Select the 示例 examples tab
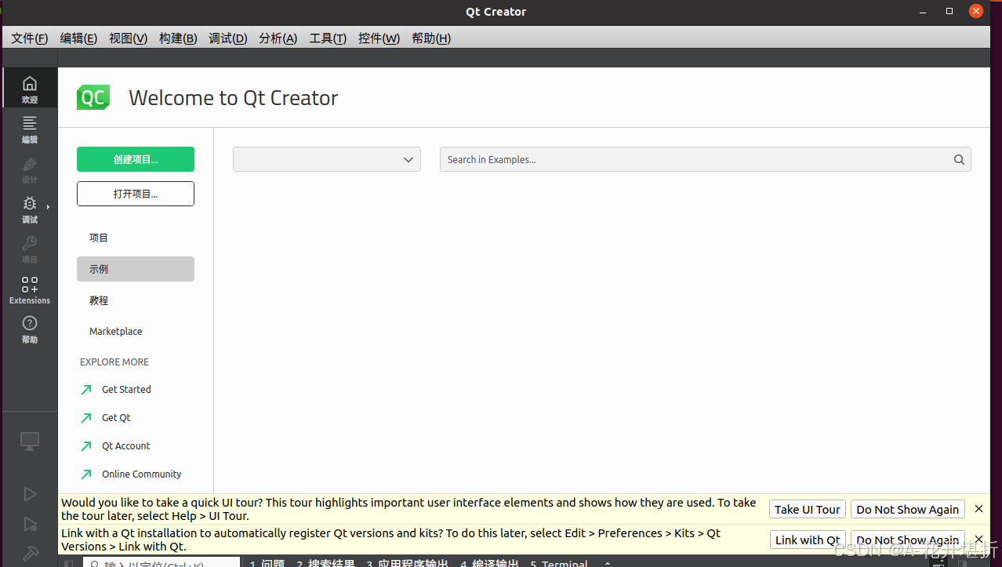The height and width of the screenshot is (567, 1002). 136,269
